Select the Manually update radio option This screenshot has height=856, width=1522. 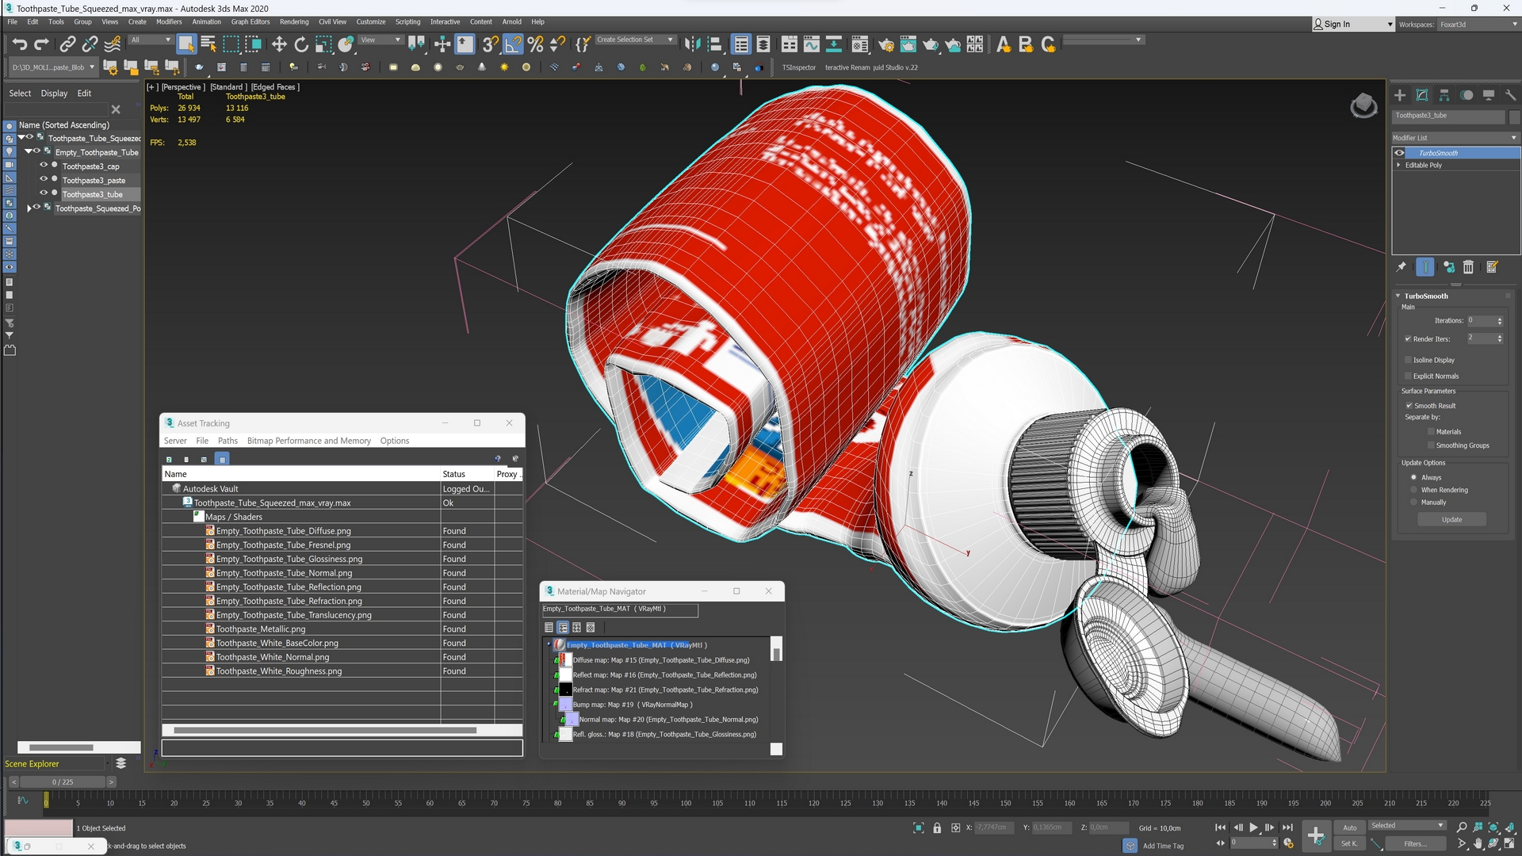pyautogui.click(x=1413, y=502)
